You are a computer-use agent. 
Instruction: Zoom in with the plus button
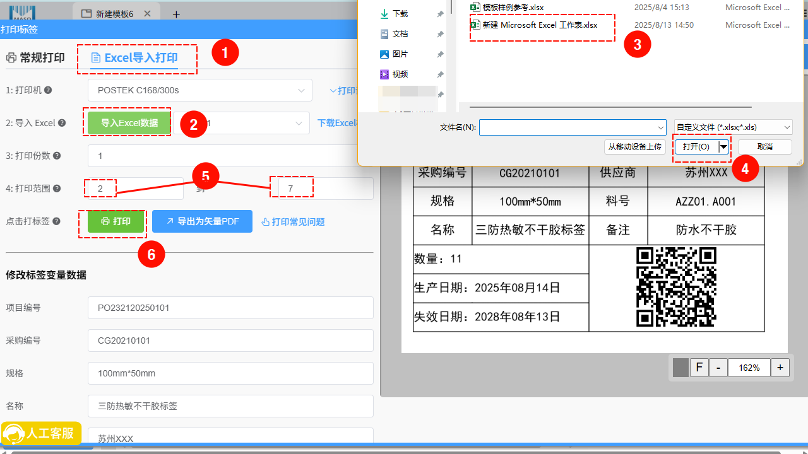780,368
